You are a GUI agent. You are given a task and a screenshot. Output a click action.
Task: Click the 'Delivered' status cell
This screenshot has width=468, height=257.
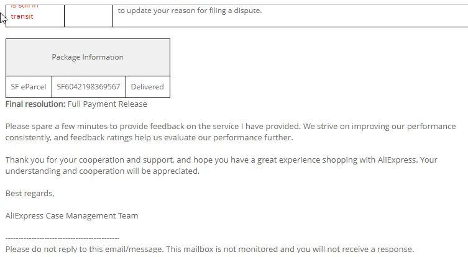tap(147, 87)
